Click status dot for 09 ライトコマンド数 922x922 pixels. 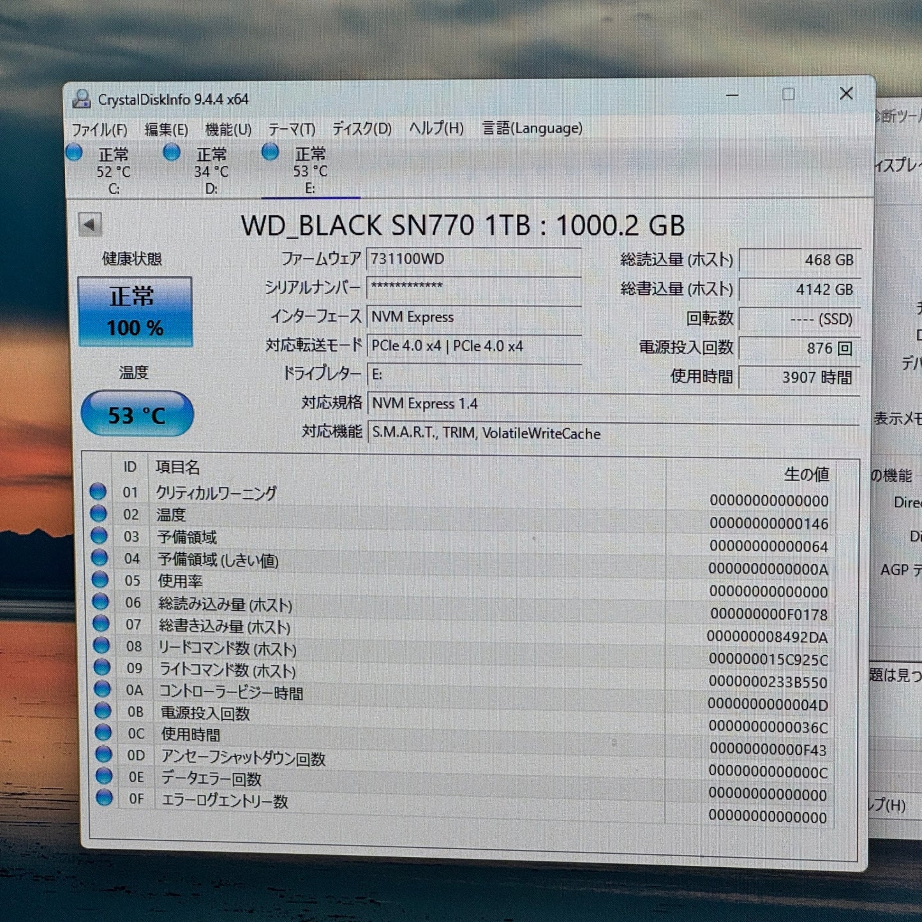(x=102, y=667)
